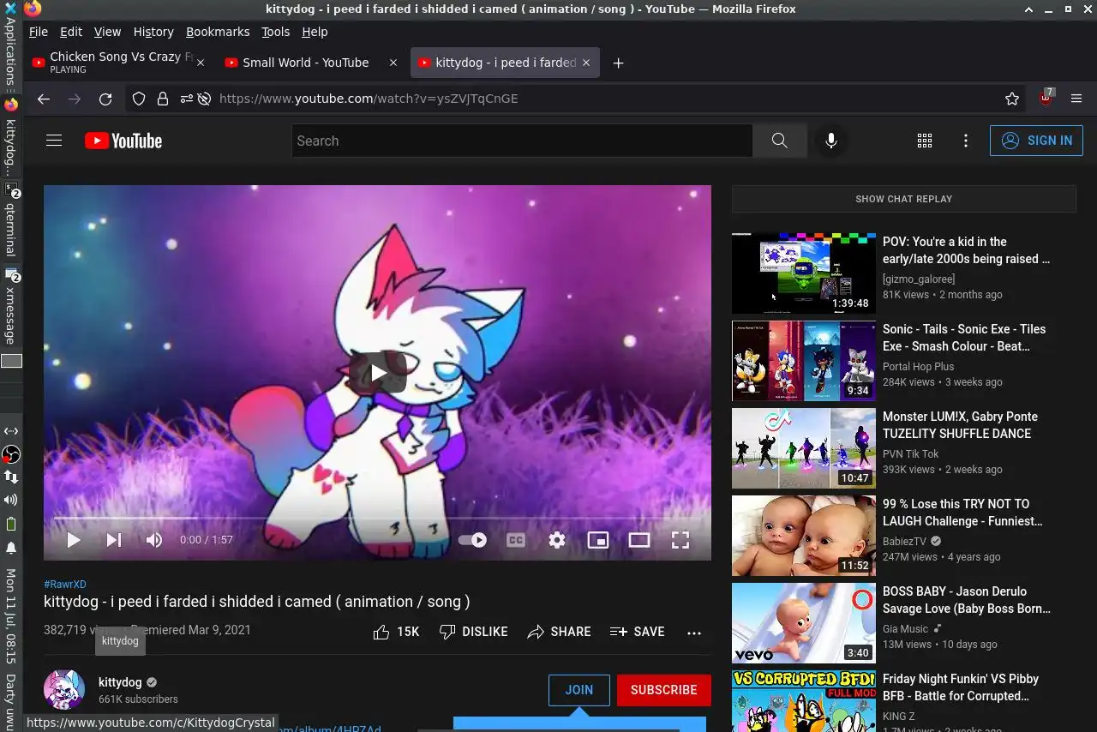Skip to the next video
The image size is (1097, 732).
click(113, 540)
